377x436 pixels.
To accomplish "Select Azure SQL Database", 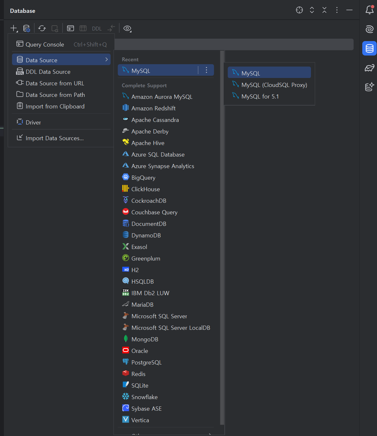I will [x=166, y=154].
